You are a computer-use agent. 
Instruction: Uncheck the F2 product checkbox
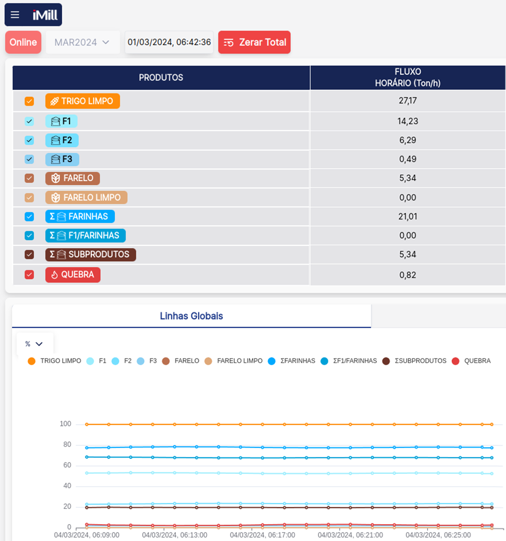click(29, 141)
